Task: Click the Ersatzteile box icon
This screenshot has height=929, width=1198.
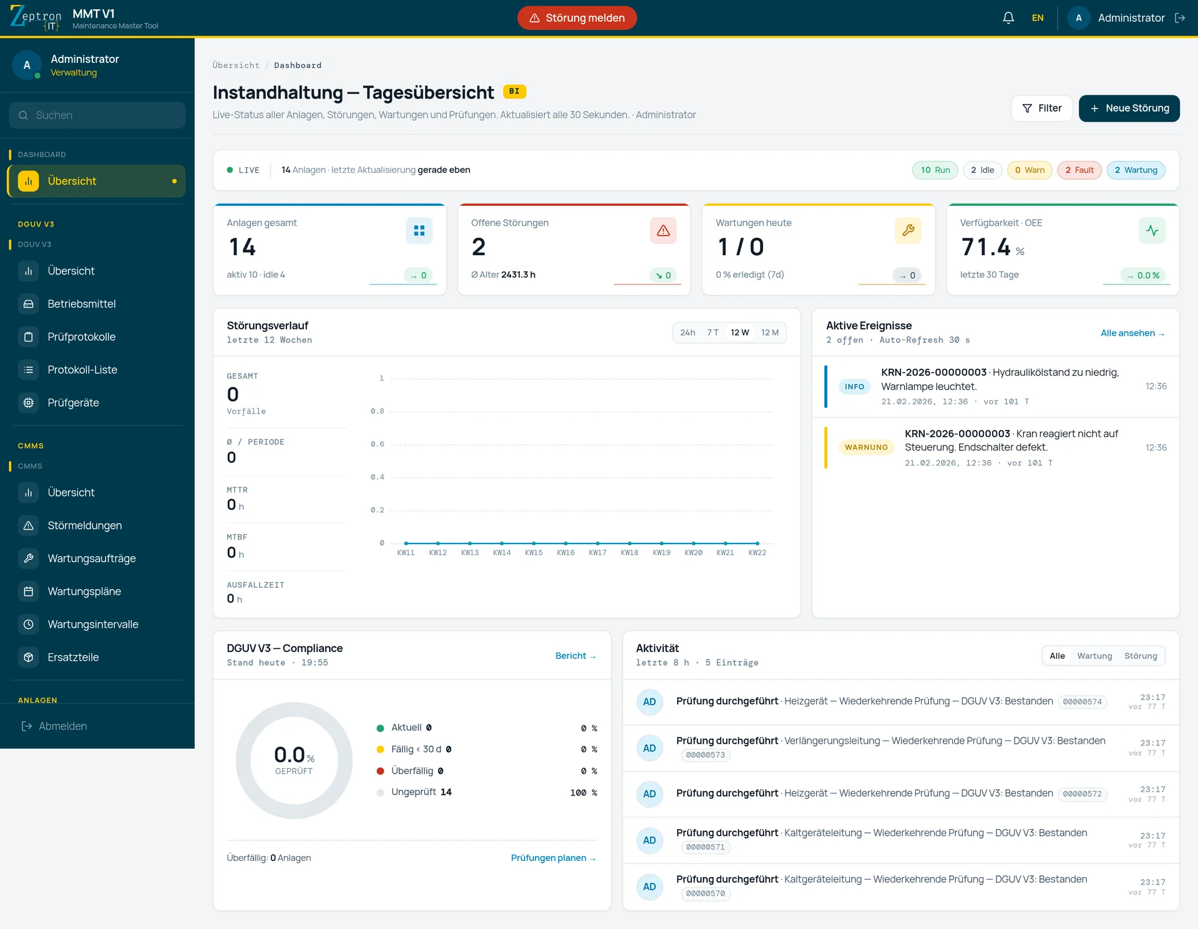Action: click(x=29, y=658)
